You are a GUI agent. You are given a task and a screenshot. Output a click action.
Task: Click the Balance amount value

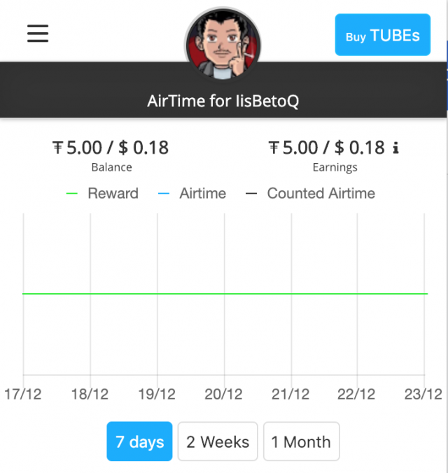[x=111, y=148]
